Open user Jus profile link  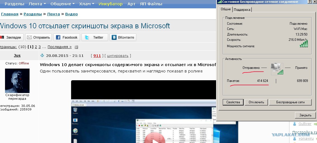pyautogui.click(x=17, y=55)
